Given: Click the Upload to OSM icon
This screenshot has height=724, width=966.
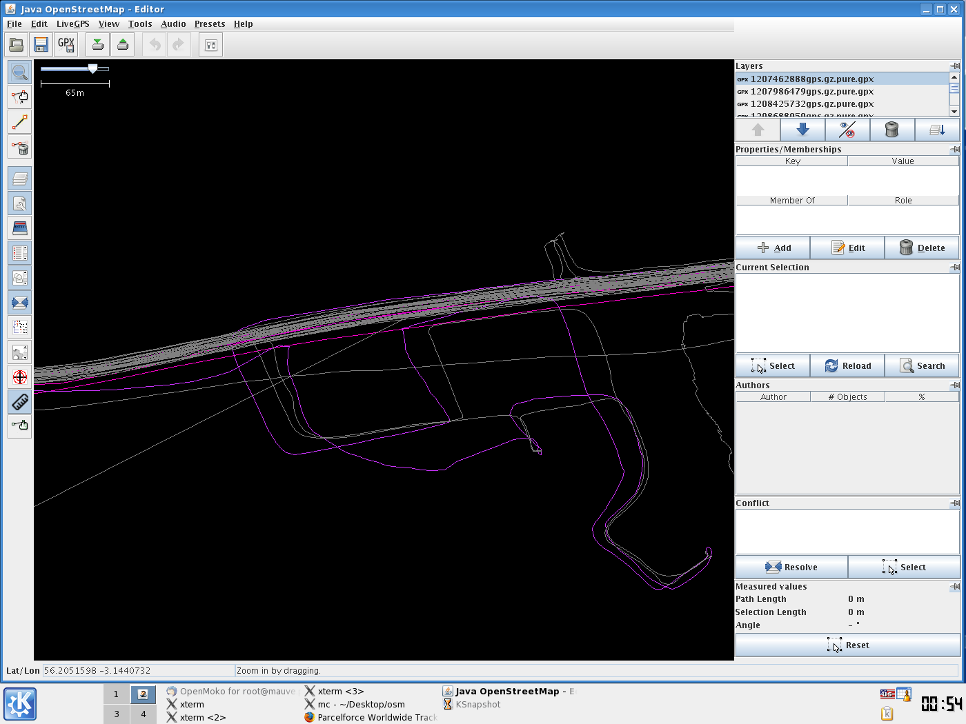Looking at the screenshot, I should click(123, 45).
